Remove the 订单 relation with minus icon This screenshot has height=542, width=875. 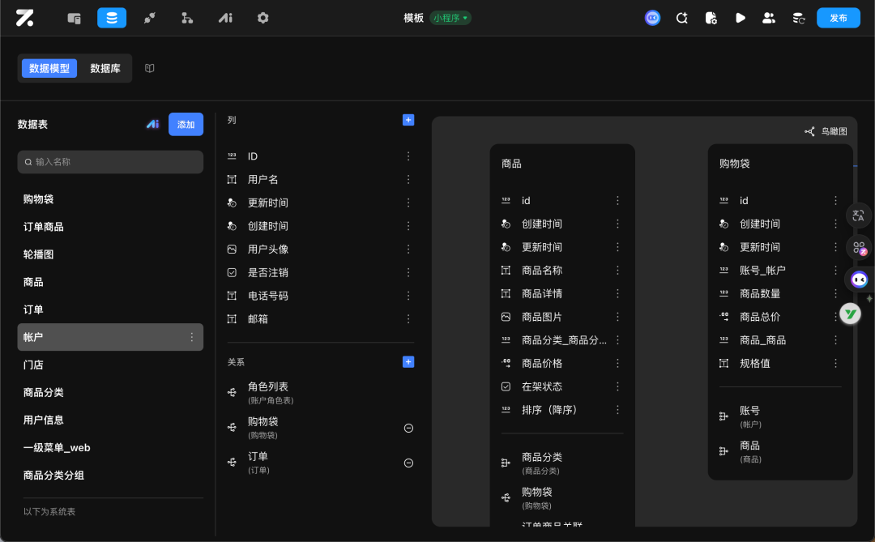[x=408, y=463]
